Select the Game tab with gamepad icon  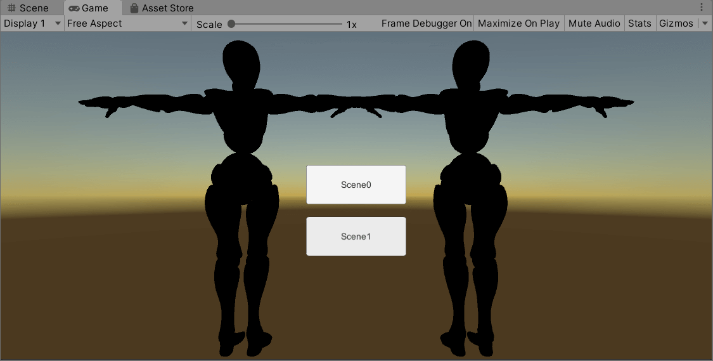click(89, 8)
